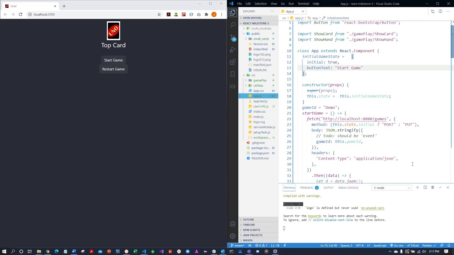Screen dimensions: 454x255
Task: Expand the NPM SCRIPTS section
Action: click(251, 230)
